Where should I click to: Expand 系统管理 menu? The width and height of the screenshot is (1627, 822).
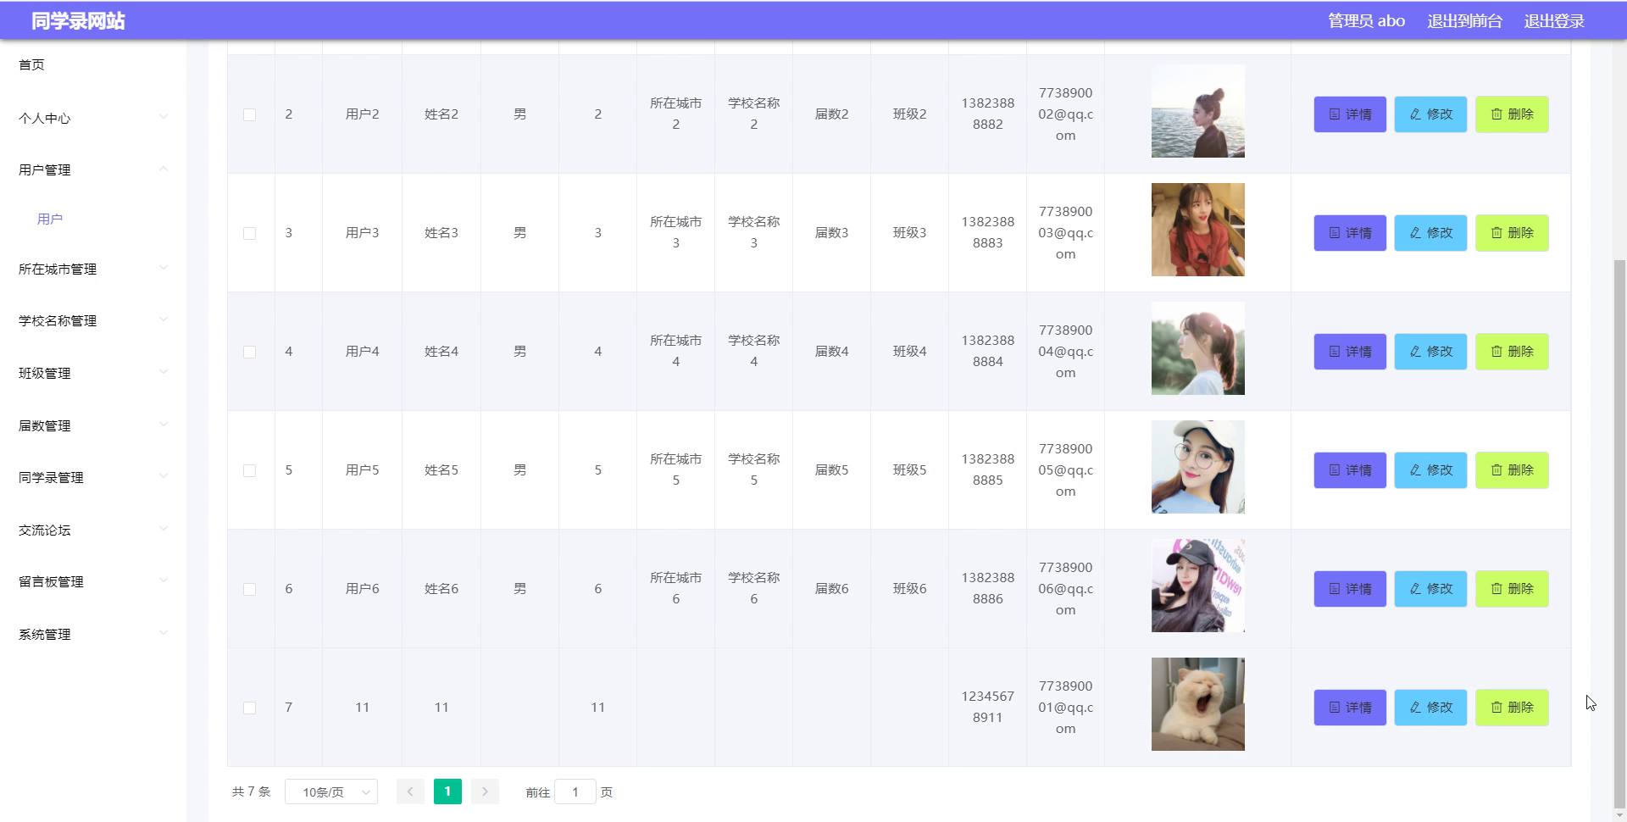[x=93, y=634]
